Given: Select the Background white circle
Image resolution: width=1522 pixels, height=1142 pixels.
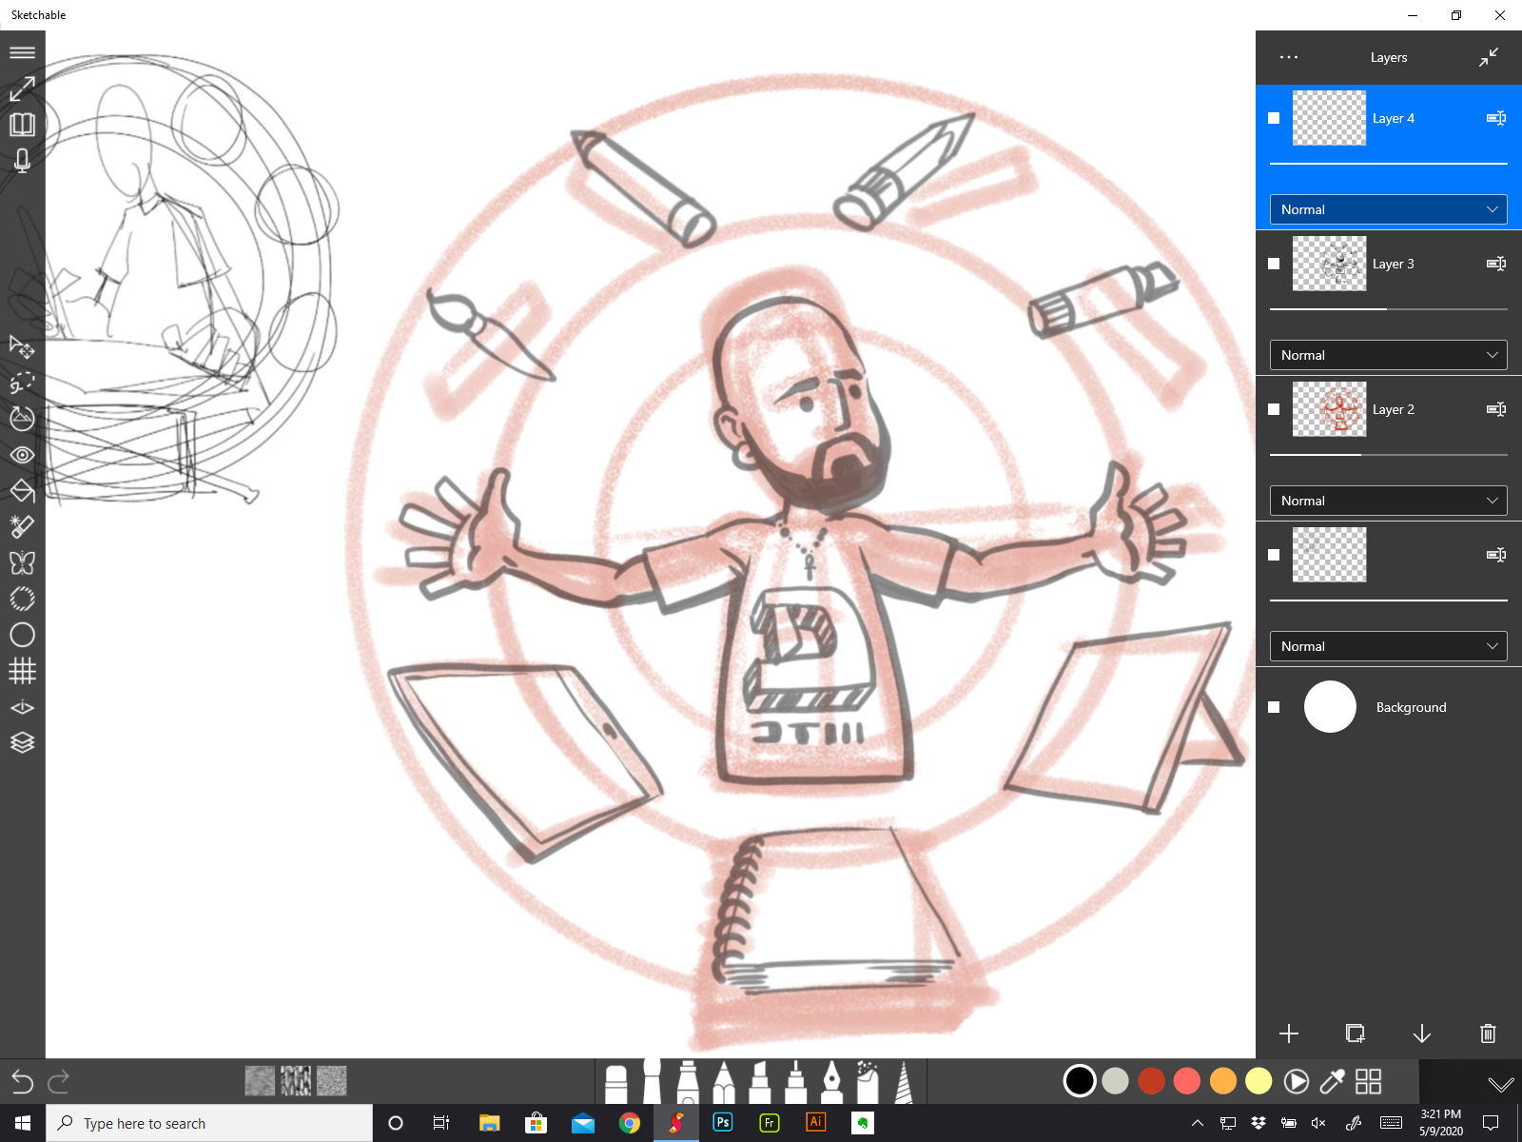Looking at the screenshot, I should click(x=1330, y=707).
